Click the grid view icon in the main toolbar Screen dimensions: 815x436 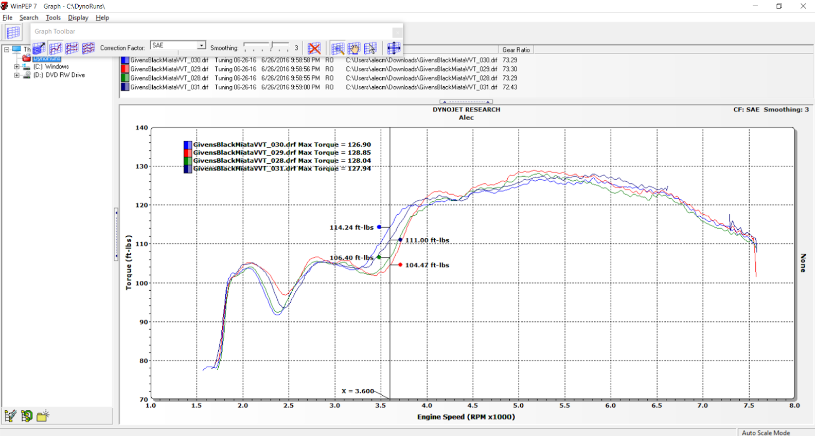coord(13,32)
